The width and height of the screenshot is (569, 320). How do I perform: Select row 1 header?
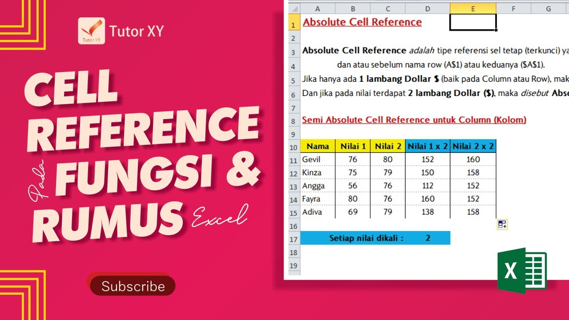[x=294, y=22]
